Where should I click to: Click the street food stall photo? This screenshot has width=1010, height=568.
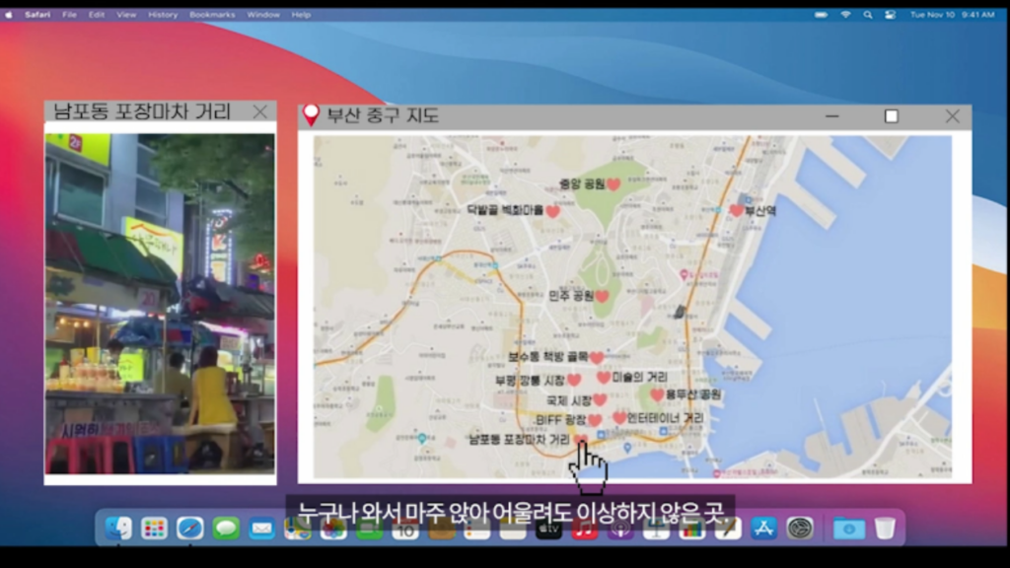tap(160, 304)
